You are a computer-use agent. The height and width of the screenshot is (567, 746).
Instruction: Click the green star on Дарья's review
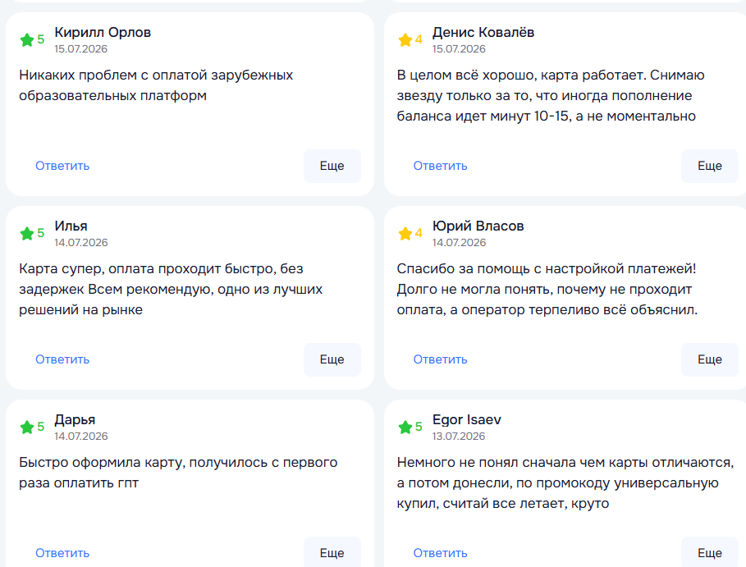click(x=27, y=428)
